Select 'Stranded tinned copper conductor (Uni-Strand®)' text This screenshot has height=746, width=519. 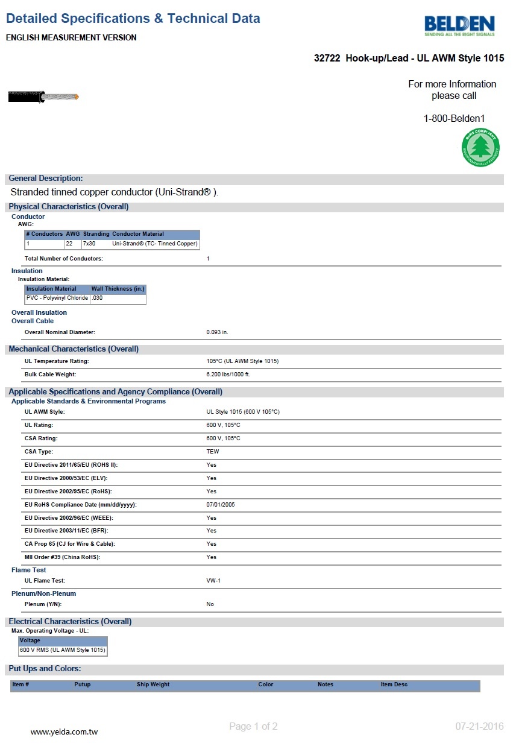pos(115,192)
